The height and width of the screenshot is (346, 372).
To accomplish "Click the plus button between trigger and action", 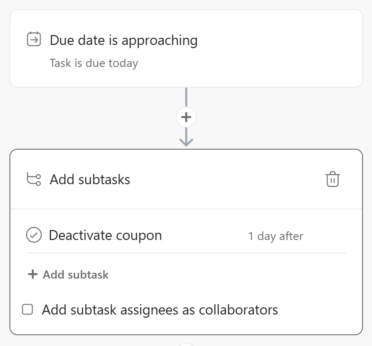I will point(186,117).
